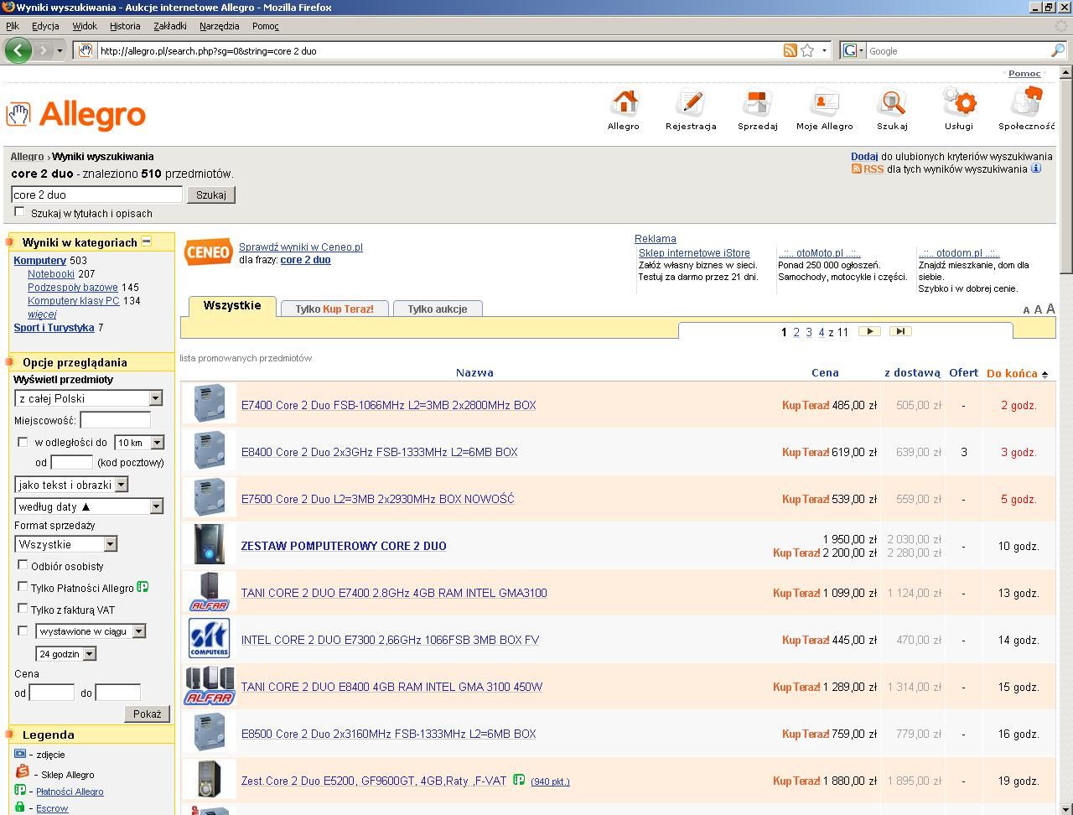This screenshot has width=1073, height=815.
Task: Tick the w odległości do checkbox
Action: (23, 442)
